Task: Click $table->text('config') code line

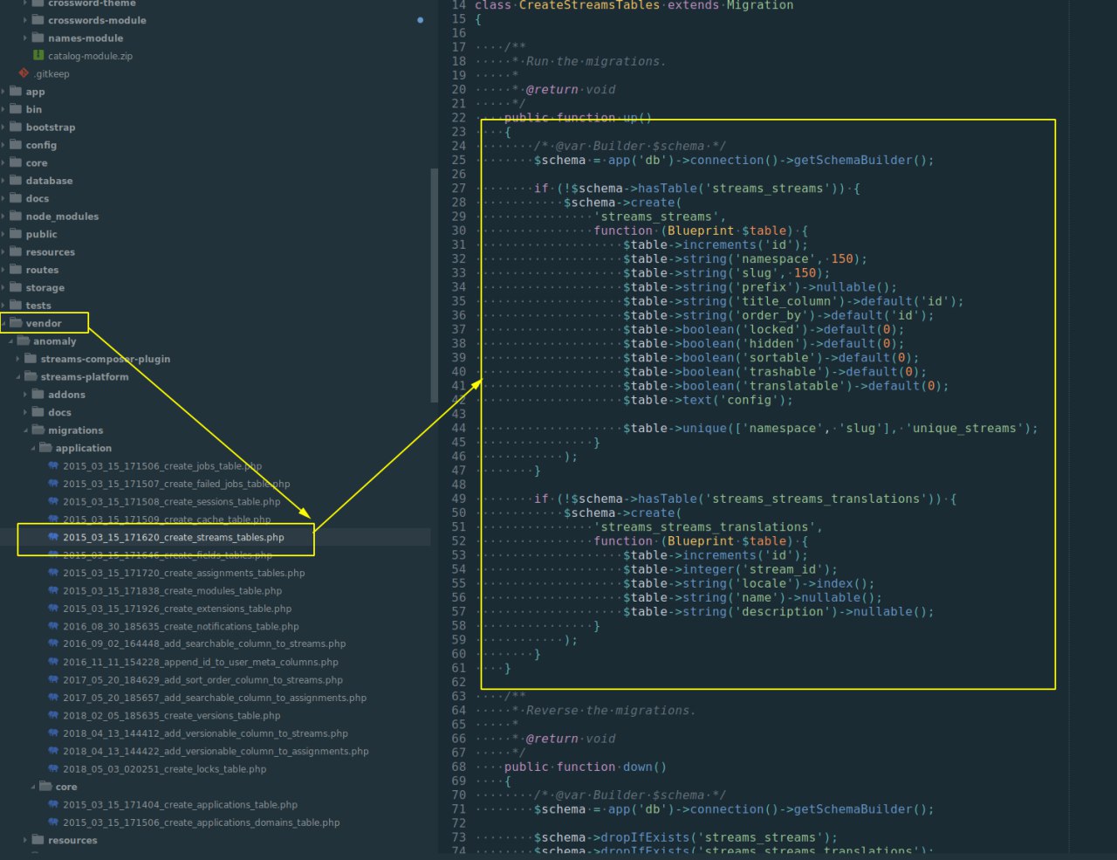Action: 708,400
